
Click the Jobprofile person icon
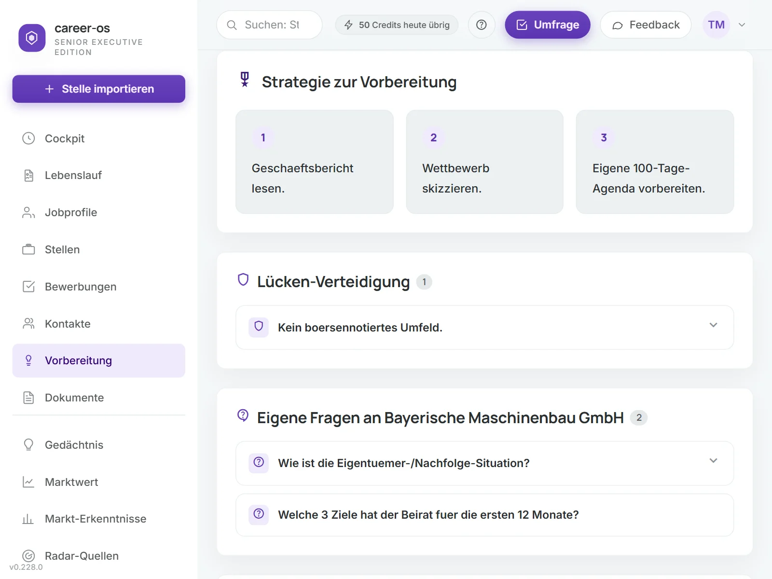(28, 212)
